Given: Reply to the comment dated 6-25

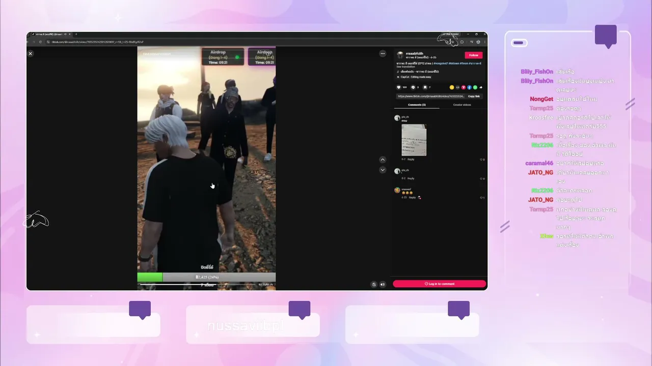Looking at the screenshot, I should [x=413, y=197].
